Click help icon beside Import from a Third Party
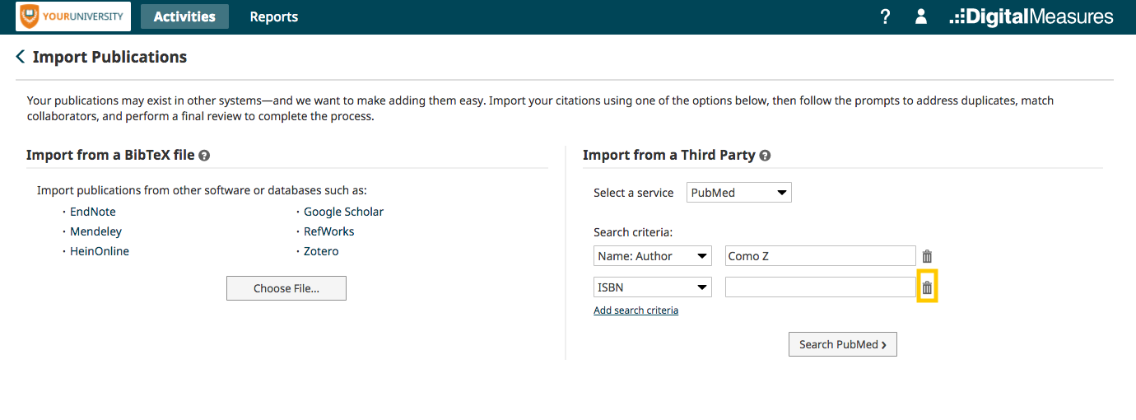This screenshot has width=1136, height=420. coord(765,155)
